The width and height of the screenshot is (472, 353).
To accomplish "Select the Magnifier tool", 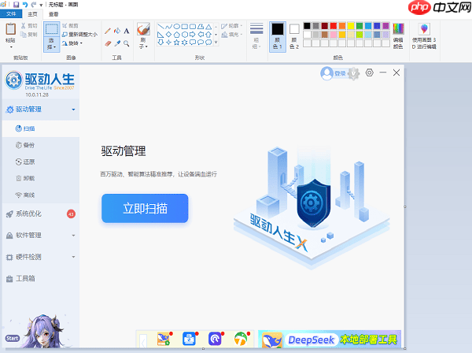I will 127,43.
